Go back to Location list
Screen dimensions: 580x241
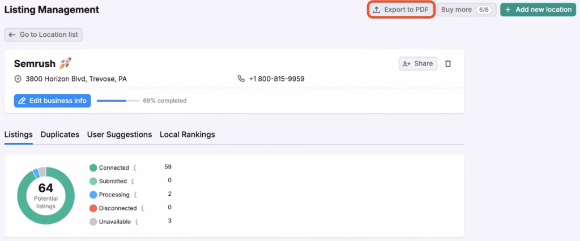click(x=44, y=35)
